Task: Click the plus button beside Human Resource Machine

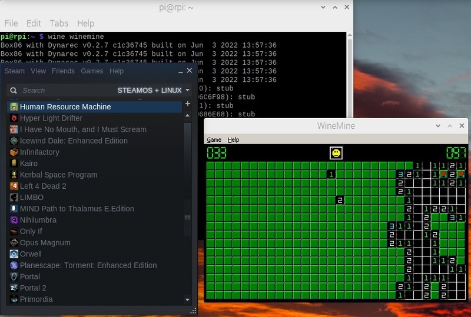Action: (188, 104)
